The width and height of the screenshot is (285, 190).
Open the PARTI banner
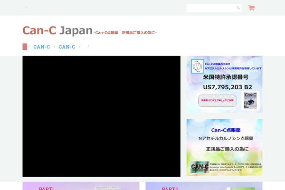81,186
